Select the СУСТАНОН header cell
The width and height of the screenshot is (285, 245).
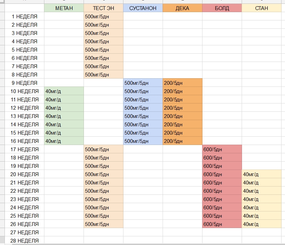143,8
